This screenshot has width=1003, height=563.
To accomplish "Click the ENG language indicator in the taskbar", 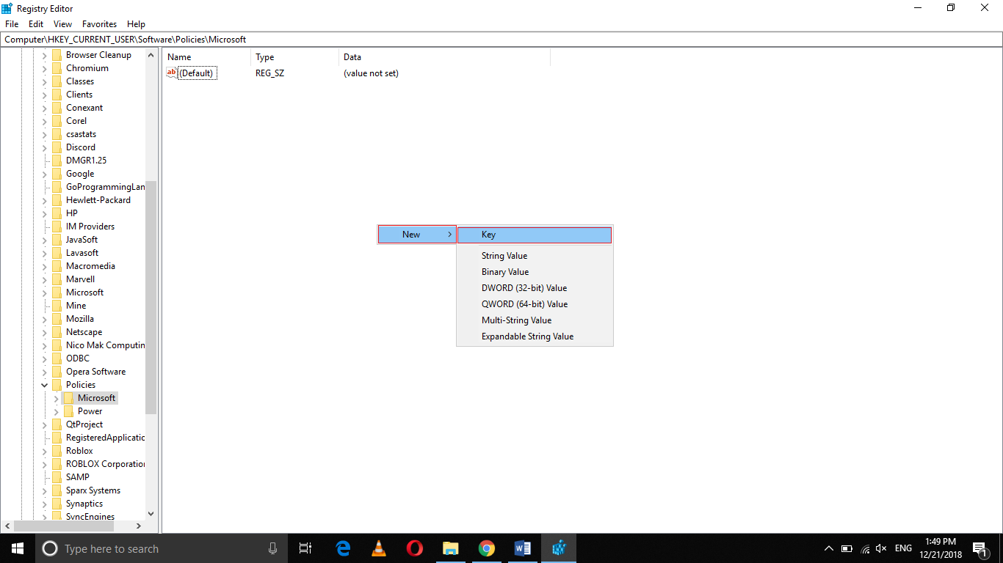I will pyautogui.click(x=902, y=548).
